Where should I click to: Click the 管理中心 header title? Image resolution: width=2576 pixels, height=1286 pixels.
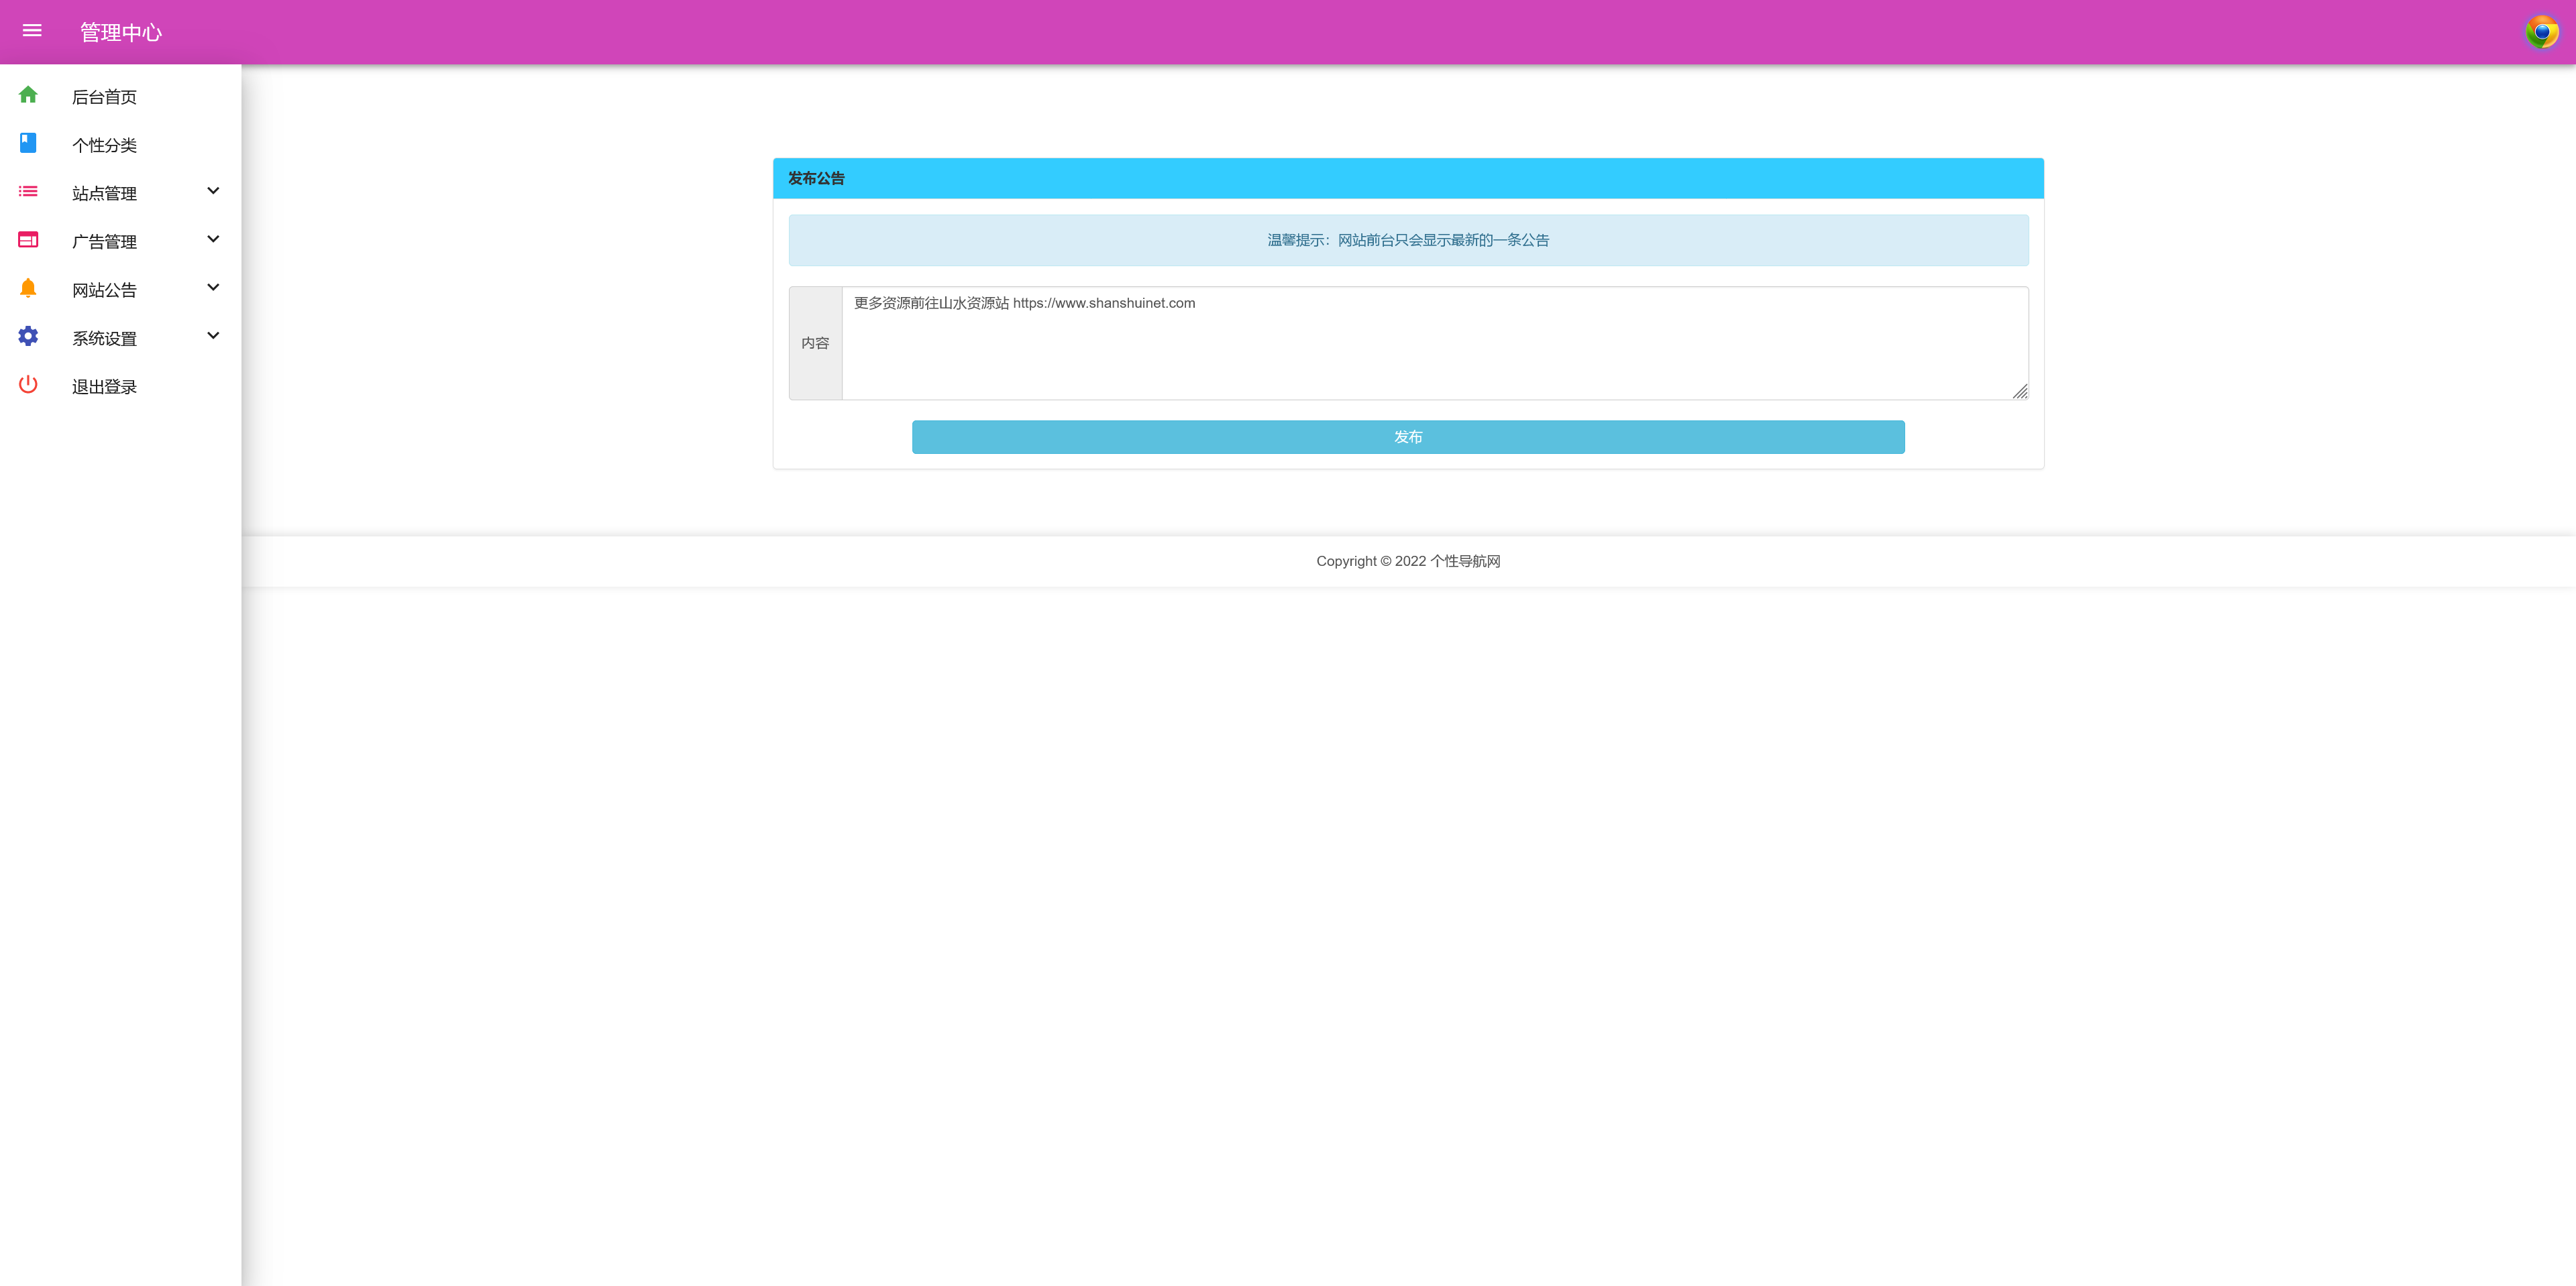[x=121, y=33]
